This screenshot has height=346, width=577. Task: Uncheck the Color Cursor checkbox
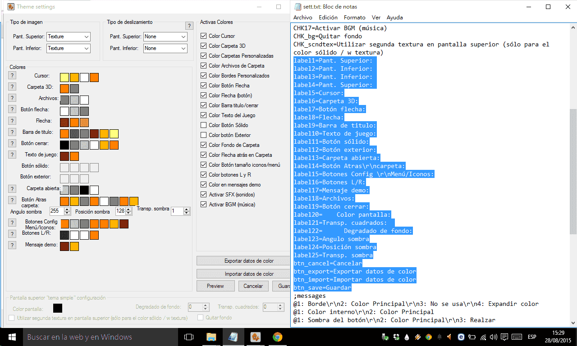(204, 36)
